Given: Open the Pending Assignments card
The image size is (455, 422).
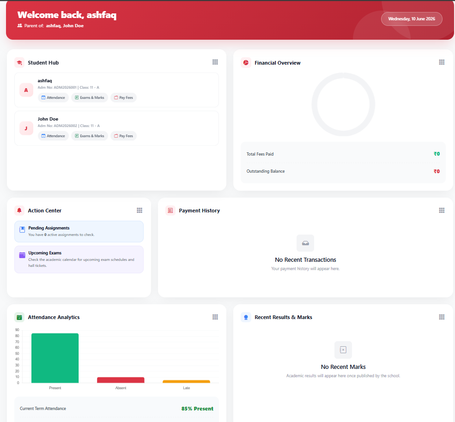Looking at the screenshot, I should (79, 231).
